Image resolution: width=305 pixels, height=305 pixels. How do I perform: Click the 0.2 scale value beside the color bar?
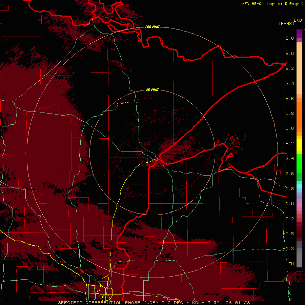290,219
